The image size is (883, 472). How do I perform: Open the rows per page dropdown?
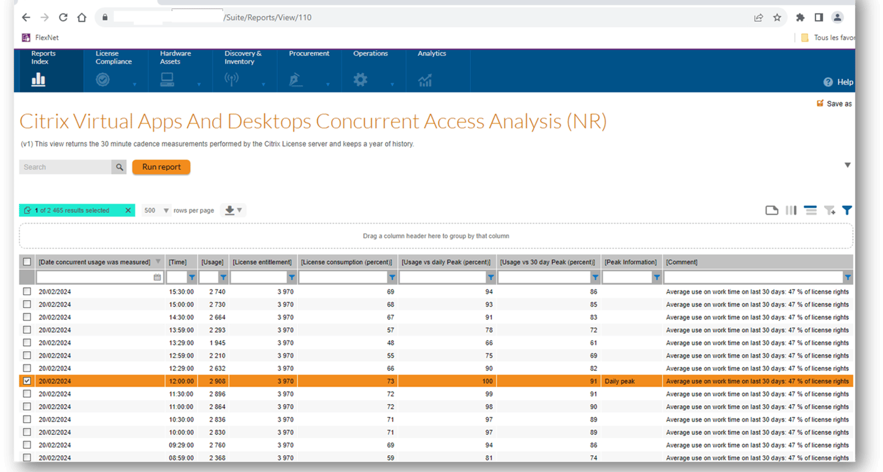click(156, 210)
